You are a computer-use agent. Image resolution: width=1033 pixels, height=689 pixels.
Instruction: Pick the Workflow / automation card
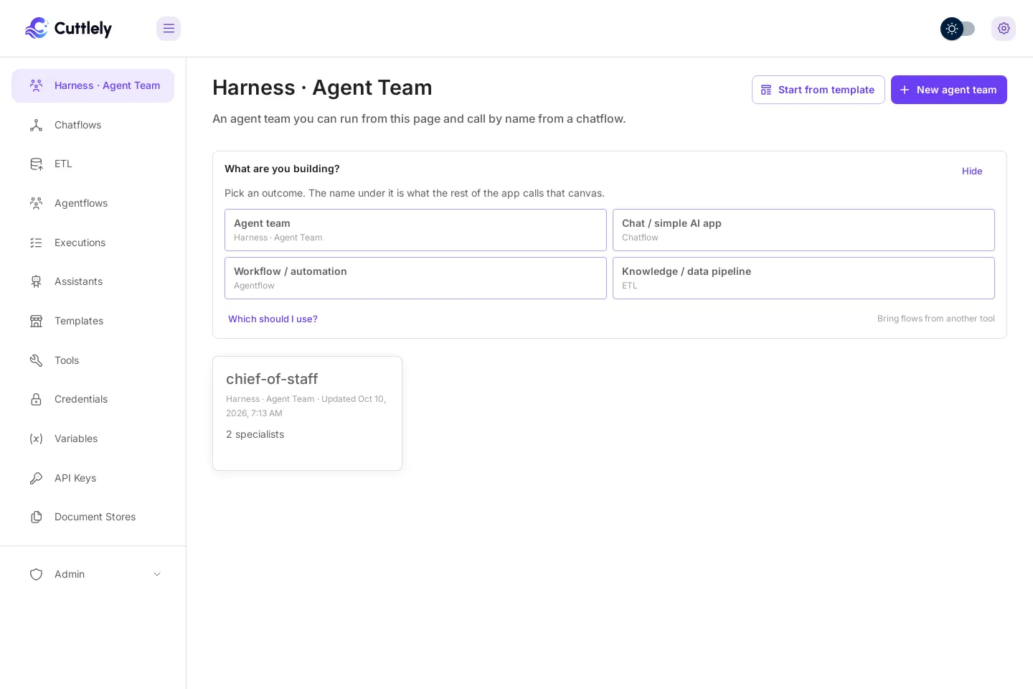coord(415,278)
